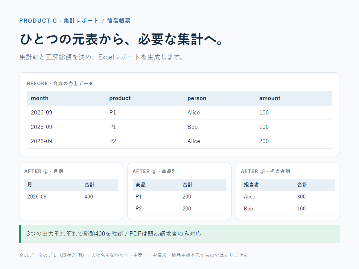
Task: Click the '月' header in the monthly table
Action: [30, 185]
